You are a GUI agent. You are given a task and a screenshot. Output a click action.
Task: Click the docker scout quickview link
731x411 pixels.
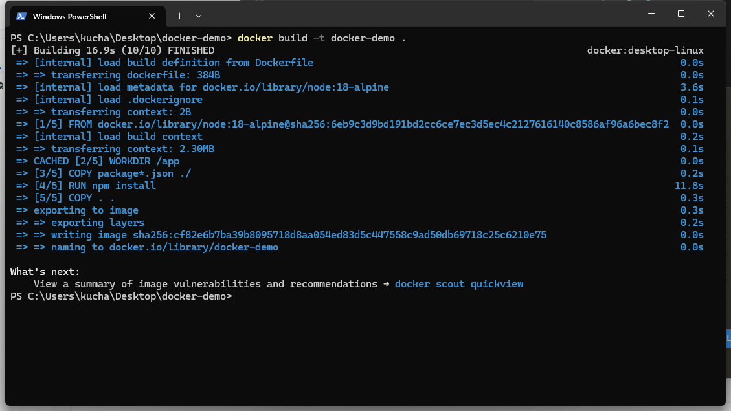point(459,284)
